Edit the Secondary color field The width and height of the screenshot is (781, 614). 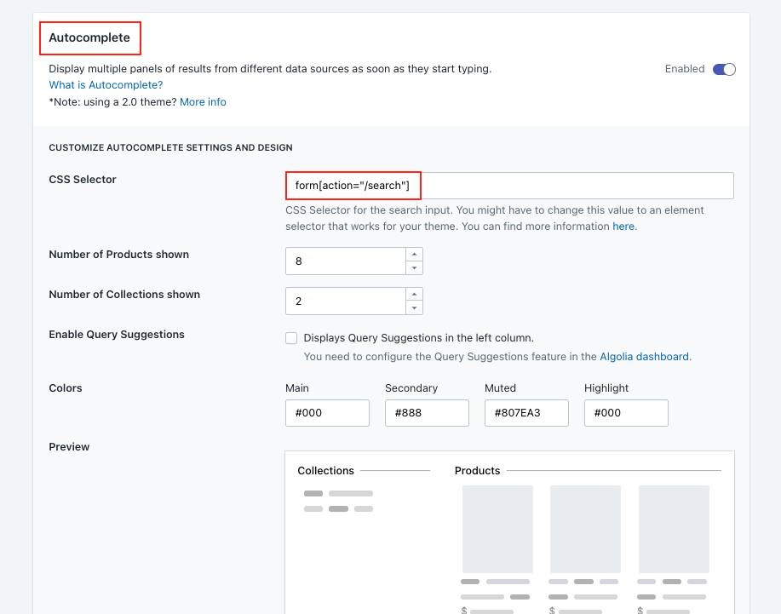click(427, 413)
